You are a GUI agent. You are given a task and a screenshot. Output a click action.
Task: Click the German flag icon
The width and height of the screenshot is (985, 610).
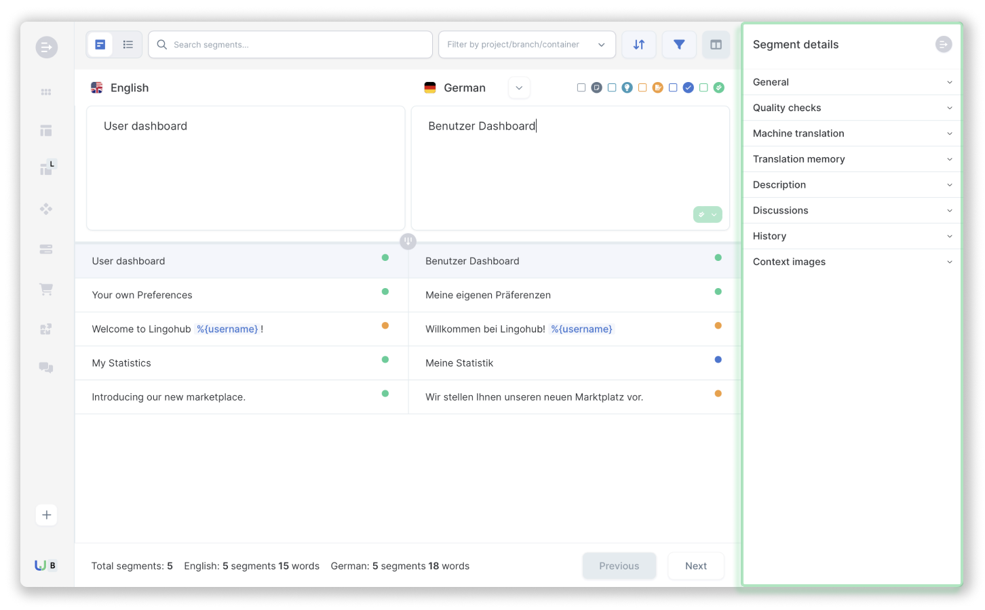[x=430, y=87]
